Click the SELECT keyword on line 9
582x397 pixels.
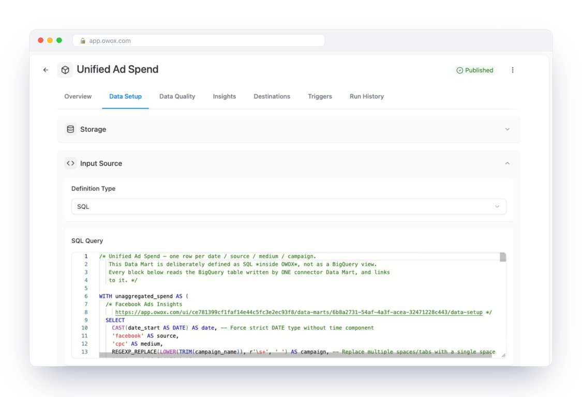pos(115,320)
